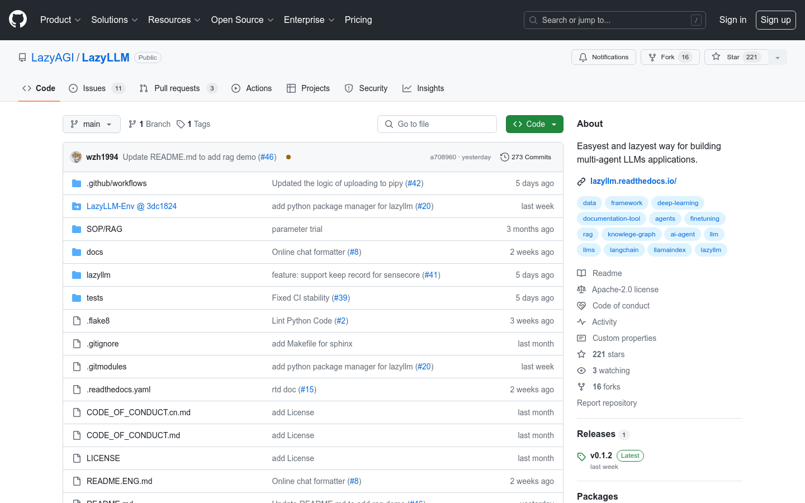This screenshot has width=805, height=503.
Task: Open the 273 Commits history link
Action: click(x=525, y=157)
